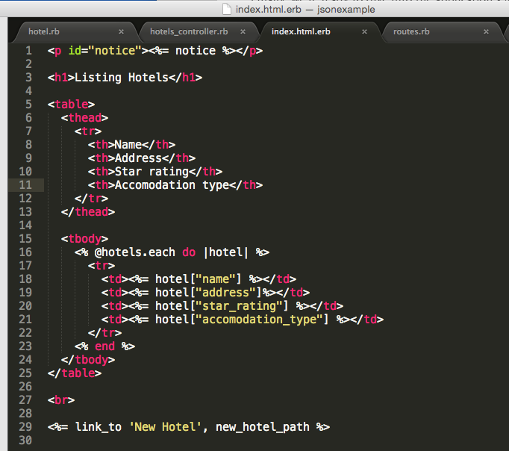Click the 'New Hotel' string literal
Screen dimensions: 509x451
tap(165, 427)
